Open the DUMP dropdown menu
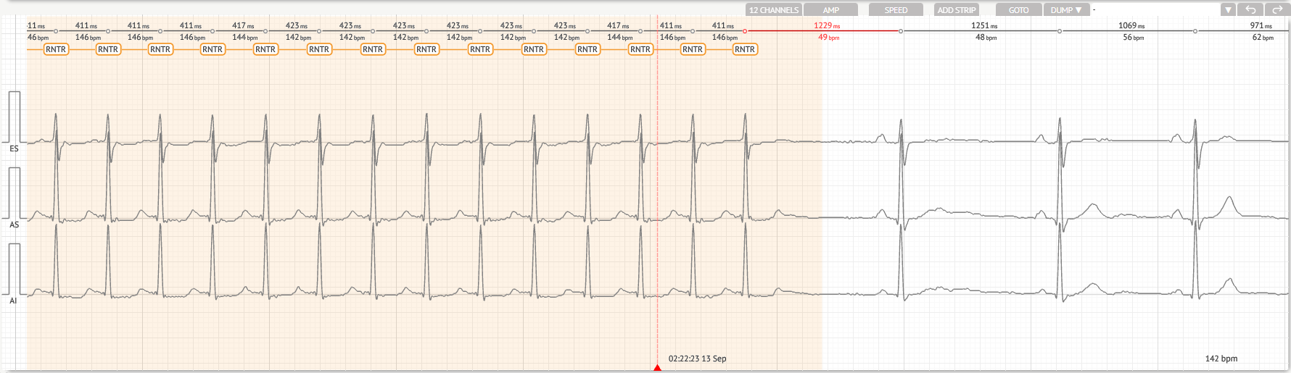 pos(1066,10)
